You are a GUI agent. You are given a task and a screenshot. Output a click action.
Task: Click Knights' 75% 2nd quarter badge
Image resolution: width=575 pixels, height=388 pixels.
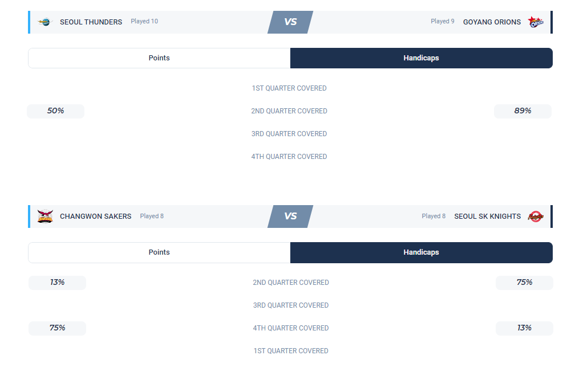[x=524, y=283]
